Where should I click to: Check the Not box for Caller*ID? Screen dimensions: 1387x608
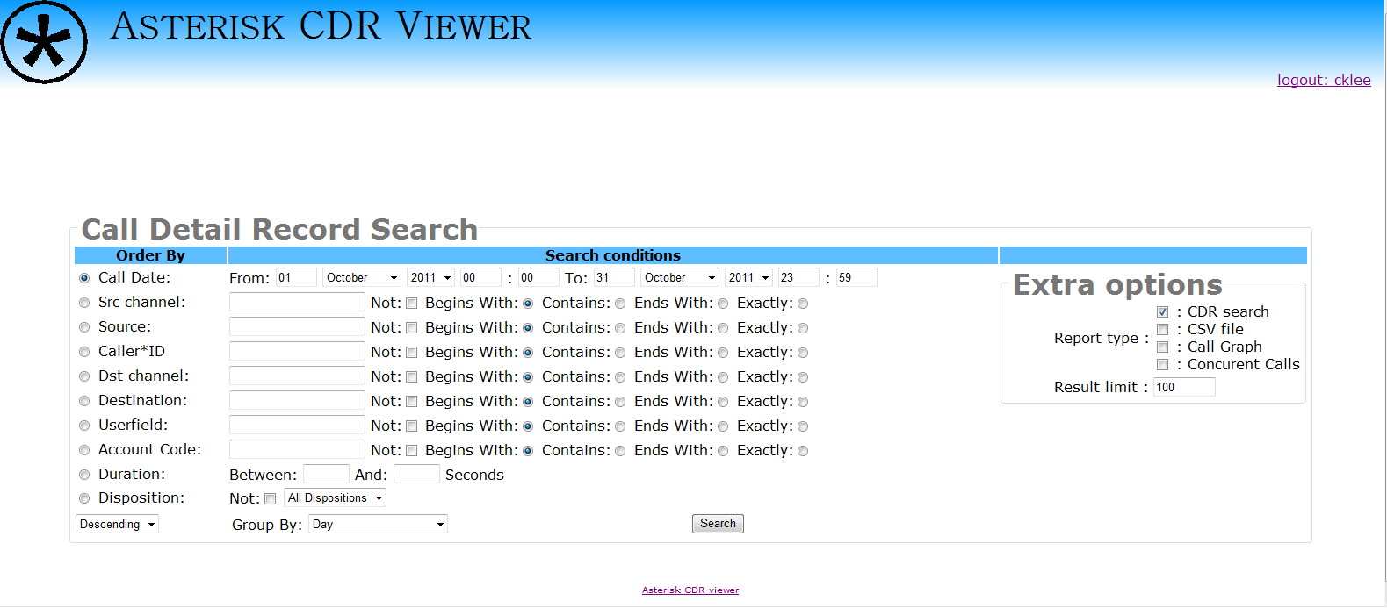click(x=411, y=353)
